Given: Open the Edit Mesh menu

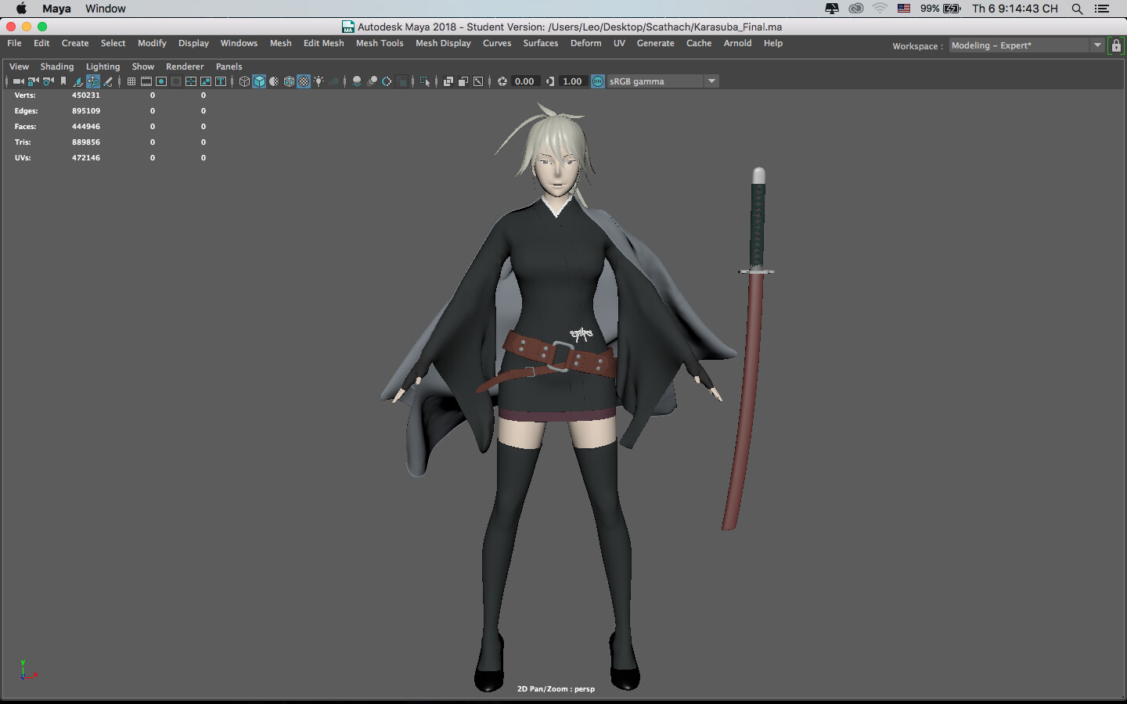Looking at the screenshot, I should 324,43.
